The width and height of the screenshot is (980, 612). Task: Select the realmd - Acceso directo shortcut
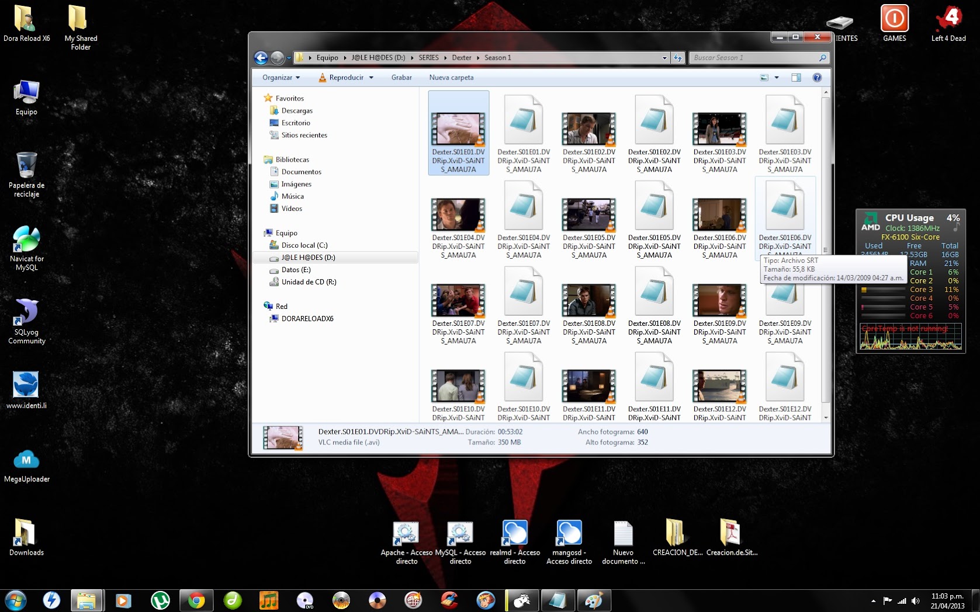tap(515, 543)
